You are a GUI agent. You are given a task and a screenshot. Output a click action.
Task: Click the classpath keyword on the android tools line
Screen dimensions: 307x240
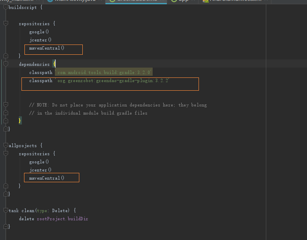(x=41, y=72)
